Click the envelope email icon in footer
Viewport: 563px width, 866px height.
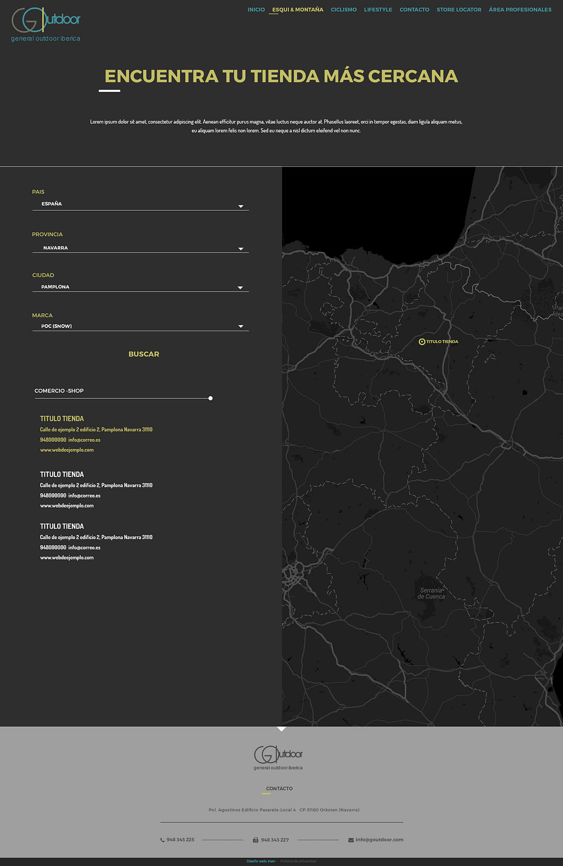(351, 840)
